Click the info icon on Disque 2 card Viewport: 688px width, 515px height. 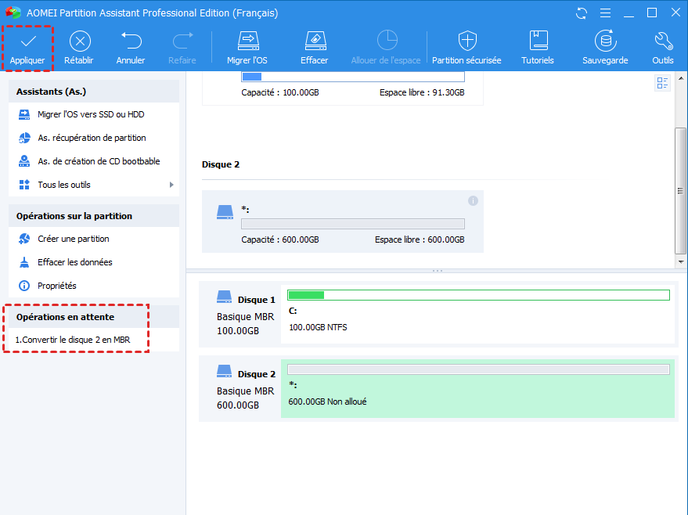[x=473, y=201]
